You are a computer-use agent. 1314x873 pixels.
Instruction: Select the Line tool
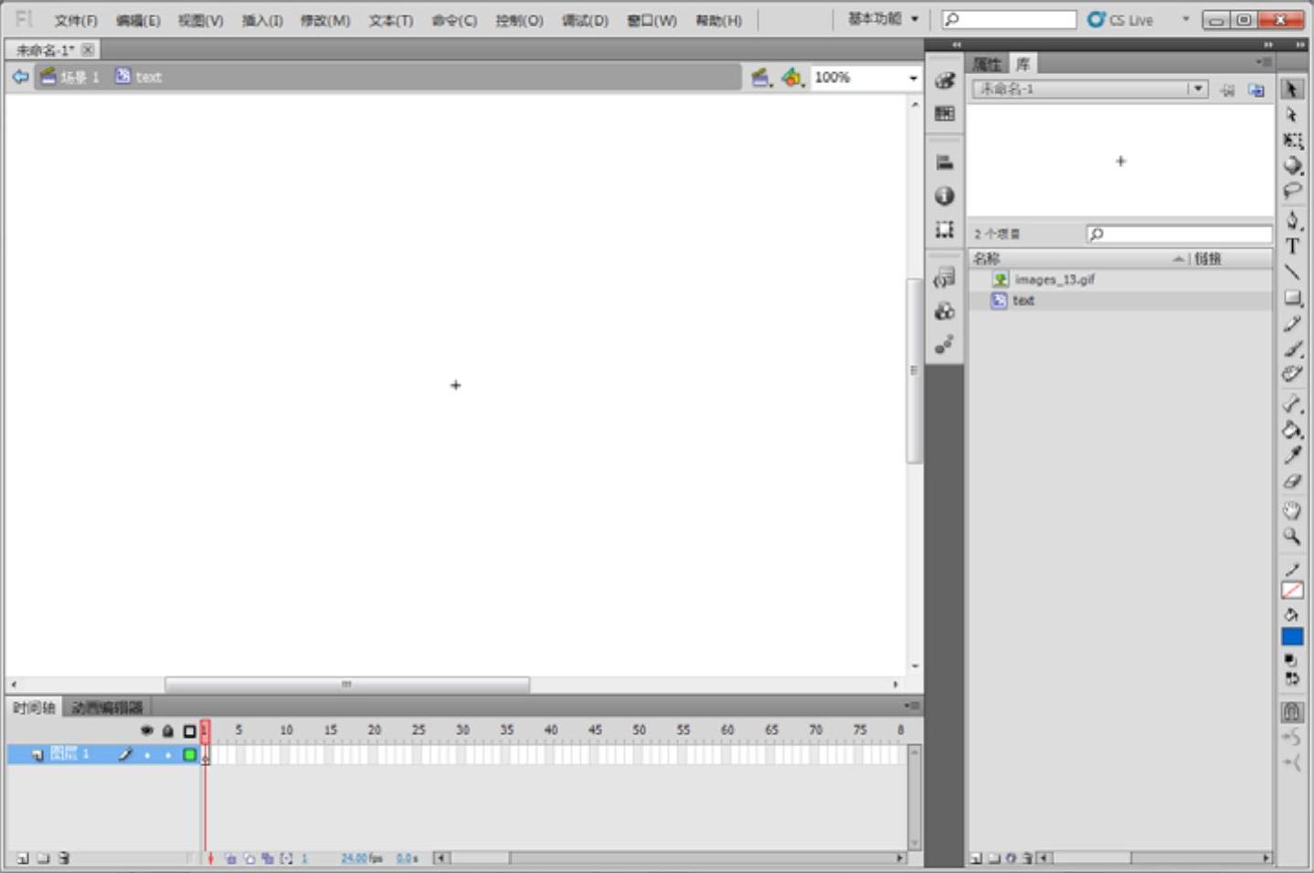pyautogui.click(x=1292, y=271)
